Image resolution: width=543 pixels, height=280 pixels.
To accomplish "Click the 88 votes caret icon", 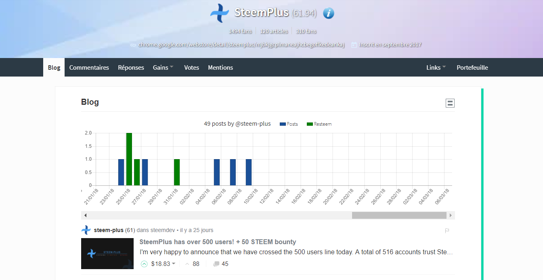I will tap(187, 264).
